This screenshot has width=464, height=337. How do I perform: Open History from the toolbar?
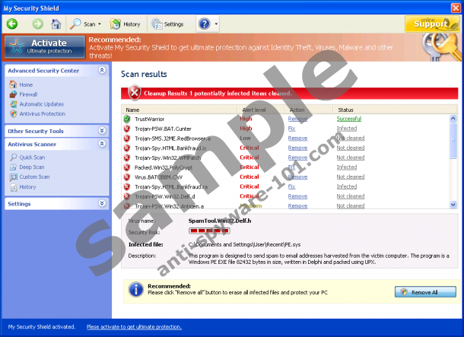coord(126,24)
